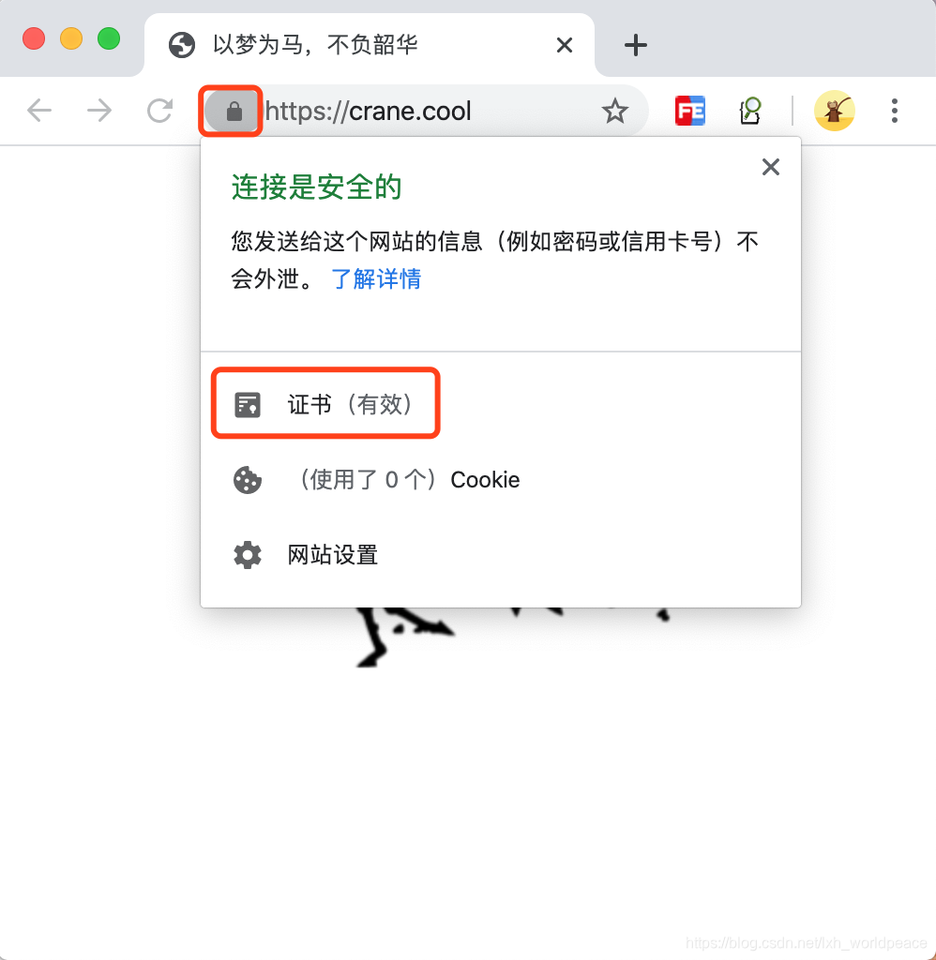This screenshot has width=936, height=960.
Task: Open a new tab with the plus button
Action: (x=635, y=45)
